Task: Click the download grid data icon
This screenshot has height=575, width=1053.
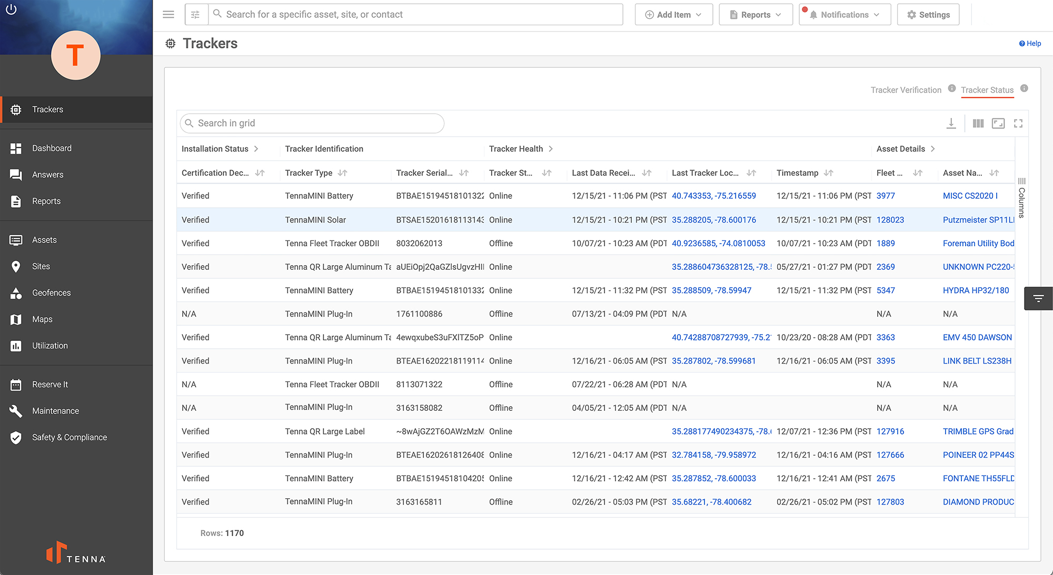Action: pyautogui.click(x=951, y=123)
